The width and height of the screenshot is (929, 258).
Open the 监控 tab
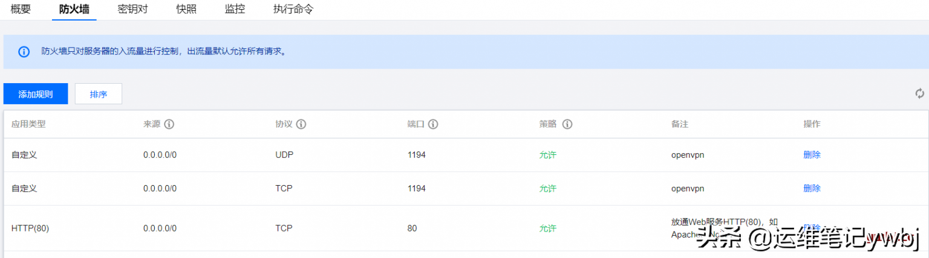(x=235, y=10)
